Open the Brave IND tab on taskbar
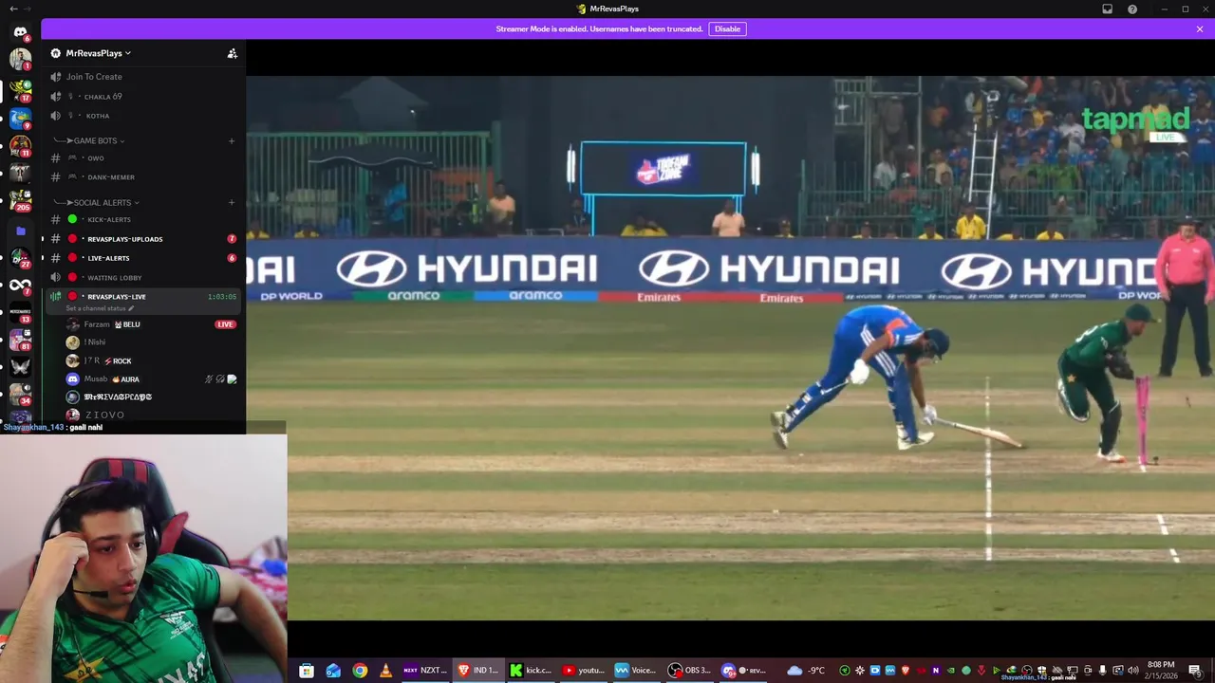Screen dimensions: 1215x683 [x=477, y=671]
